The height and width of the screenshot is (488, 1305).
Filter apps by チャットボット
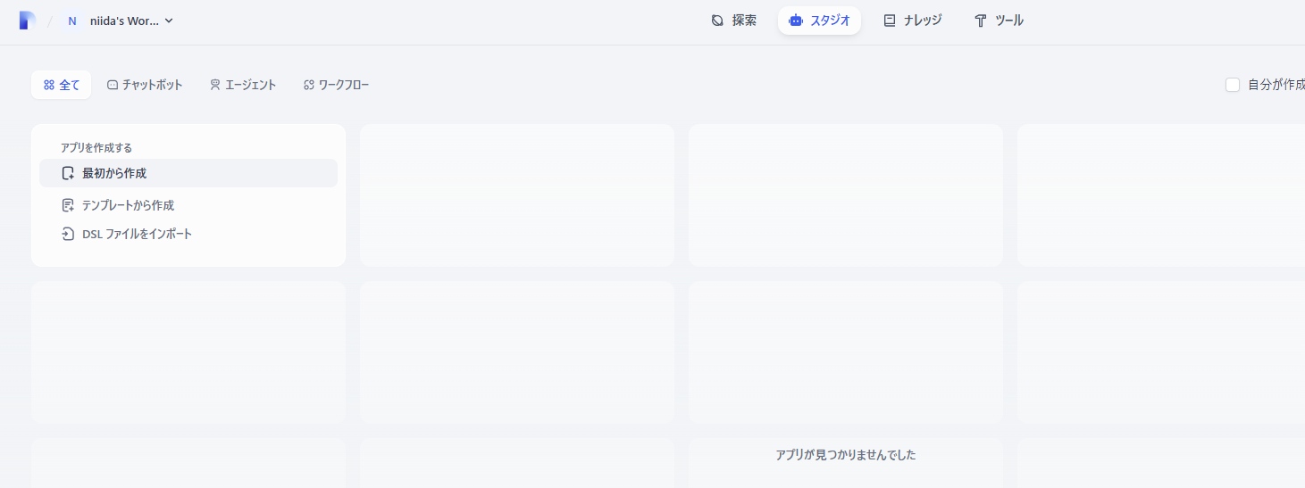145,85
